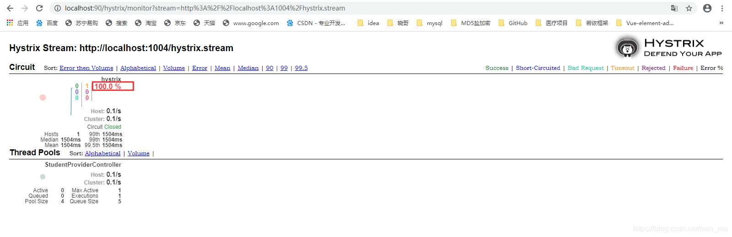Click the Queue Size value row

pyautogui.click(x=96, y=201)
